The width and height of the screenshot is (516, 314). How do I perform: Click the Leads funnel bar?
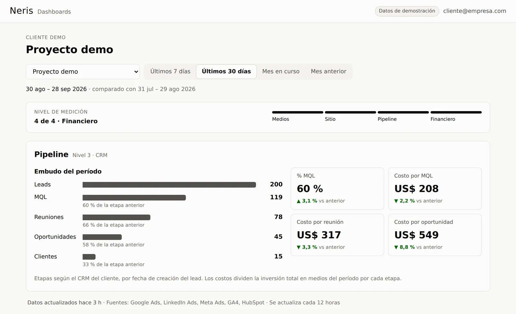point(169,185)
